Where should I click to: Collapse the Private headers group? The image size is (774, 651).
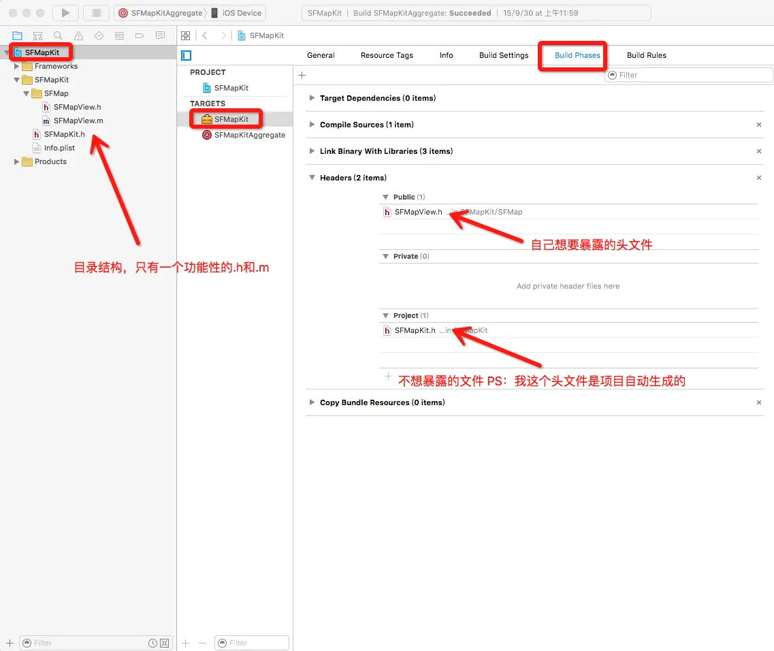coord(385,256)
